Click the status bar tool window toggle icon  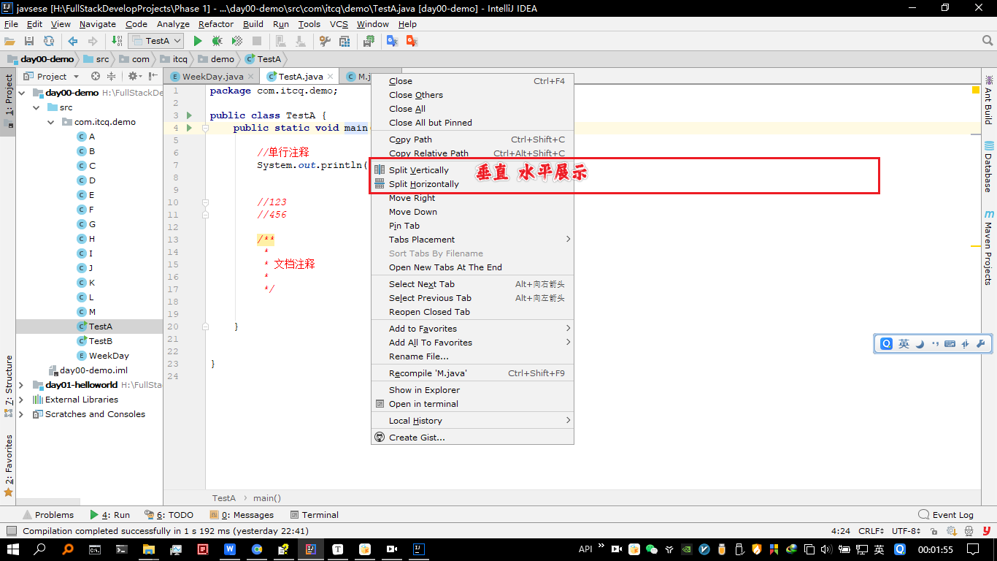pos(11,531)
